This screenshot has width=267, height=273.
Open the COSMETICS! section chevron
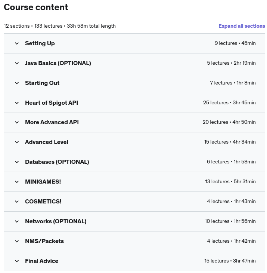point(17,202)
